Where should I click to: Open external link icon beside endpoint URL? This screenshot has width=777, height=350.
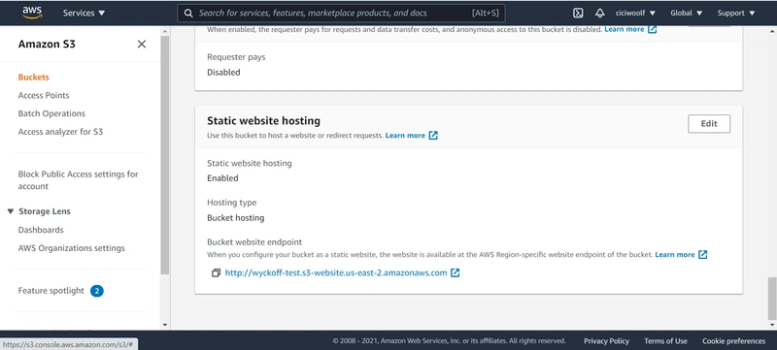(x=455, y=272)
